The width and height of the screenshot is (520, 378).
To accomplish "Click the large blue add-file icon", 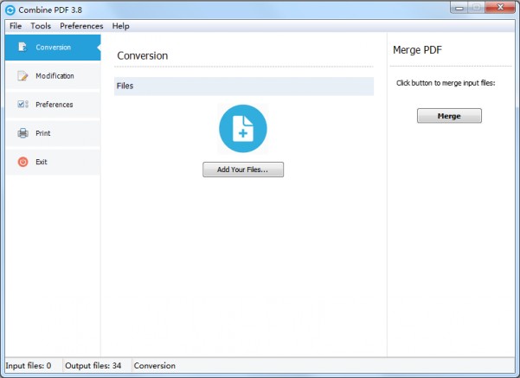I will pyautogui.click(x=243, y=129).
